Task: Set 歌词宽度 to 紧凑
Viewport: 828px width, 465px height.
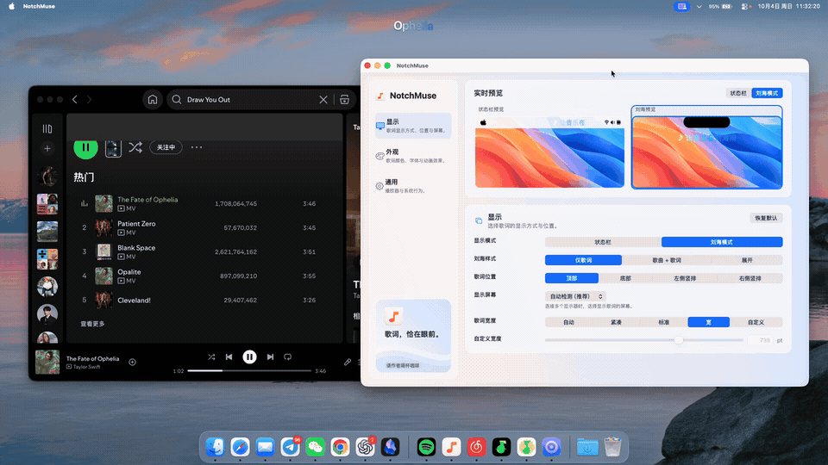Action: coord(616,322)
